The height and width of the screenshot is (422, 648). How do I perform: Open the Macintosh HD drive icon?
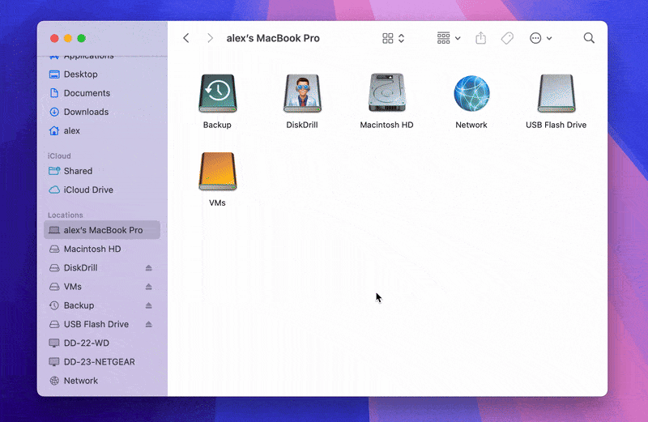tap(387, 92)
